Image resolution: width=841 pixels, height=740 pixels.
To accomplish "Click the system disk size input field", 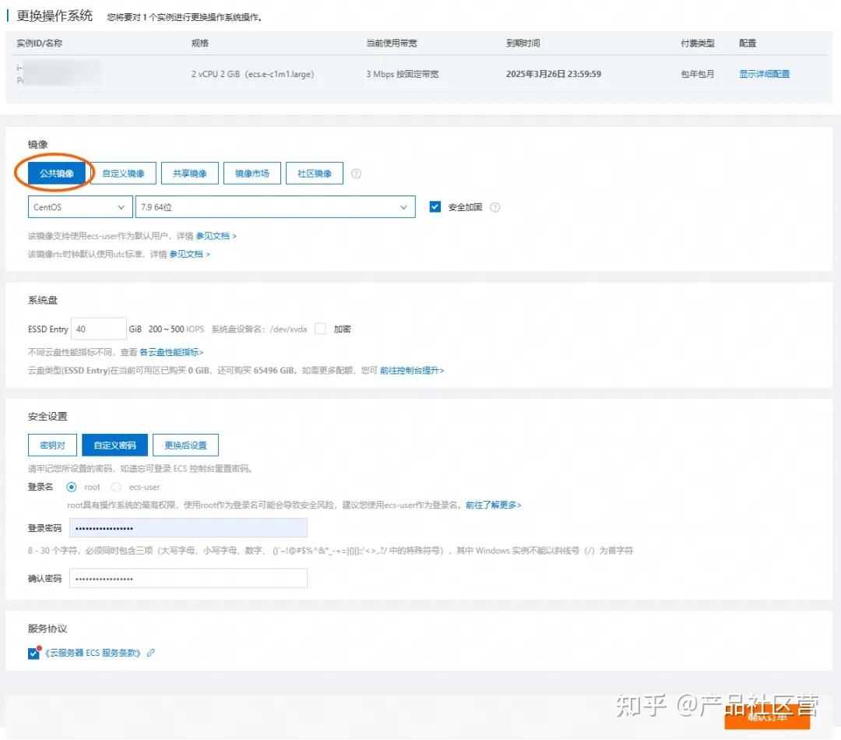I will [x=98, y=329].
